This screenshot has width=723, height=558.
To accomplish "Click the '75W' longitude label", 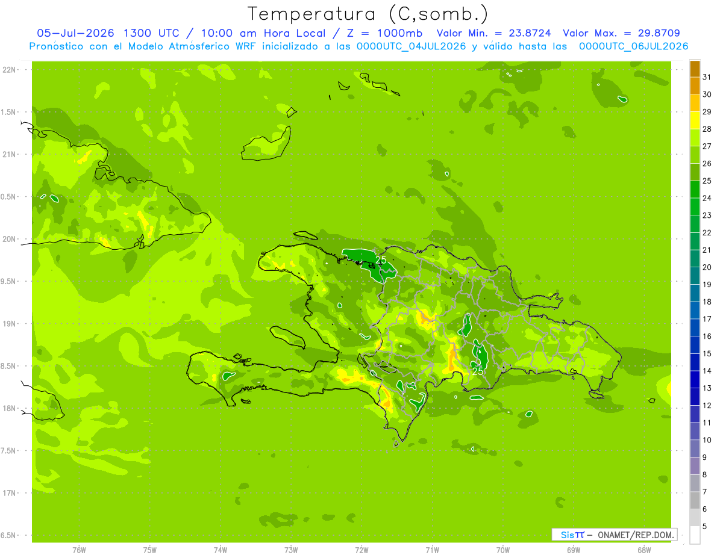I will [150, 550].
